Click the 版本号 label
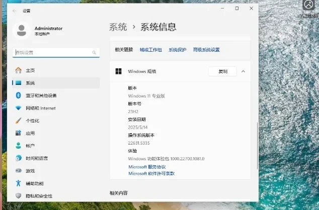 tap(134, 104)
